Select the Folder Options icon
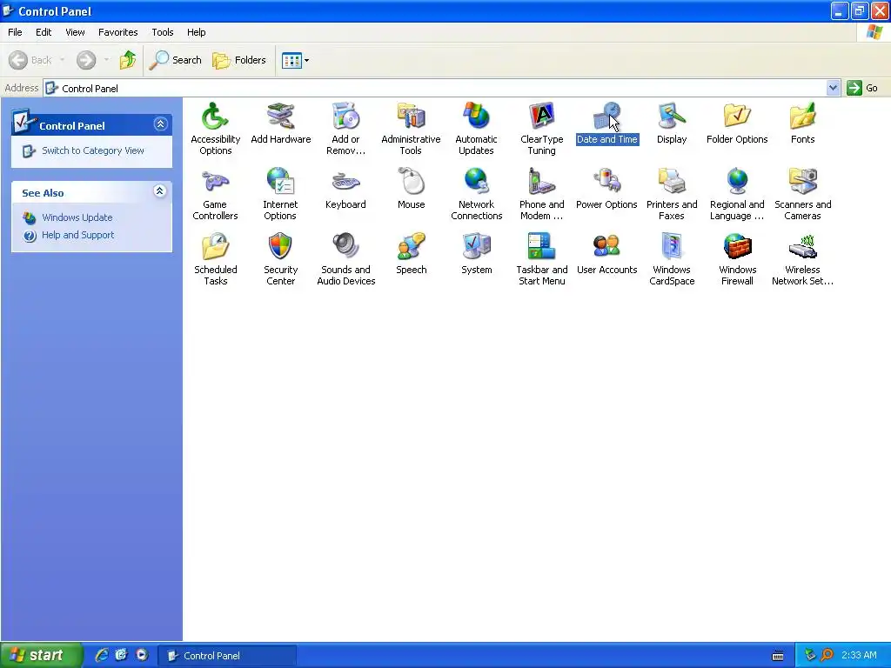This screenshot has height=668, width=891. pos(737,117)
